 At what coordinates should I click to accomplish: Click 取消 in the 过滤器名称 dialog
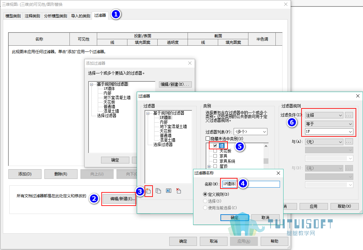click(265, 218)
